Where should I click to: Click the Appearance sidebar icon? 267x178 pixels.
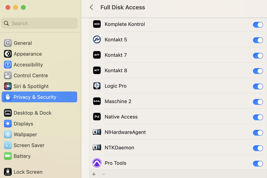8,54
